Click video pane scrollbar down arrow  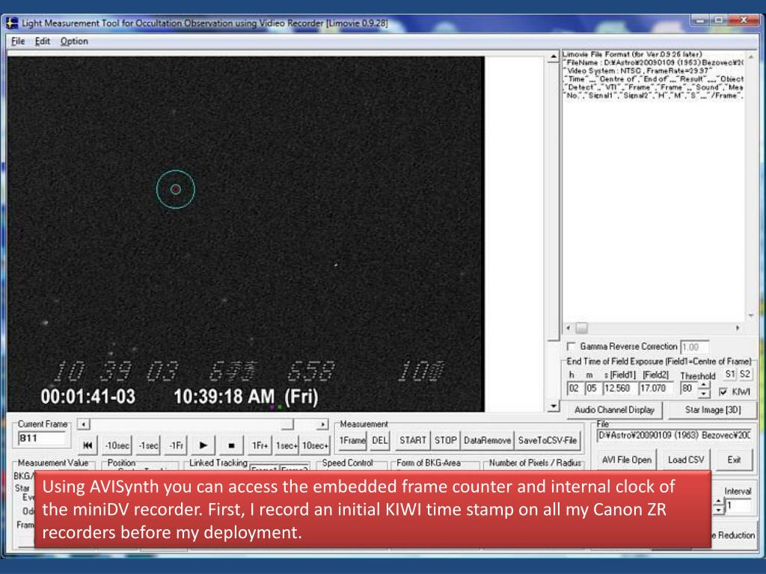(553, 406)
